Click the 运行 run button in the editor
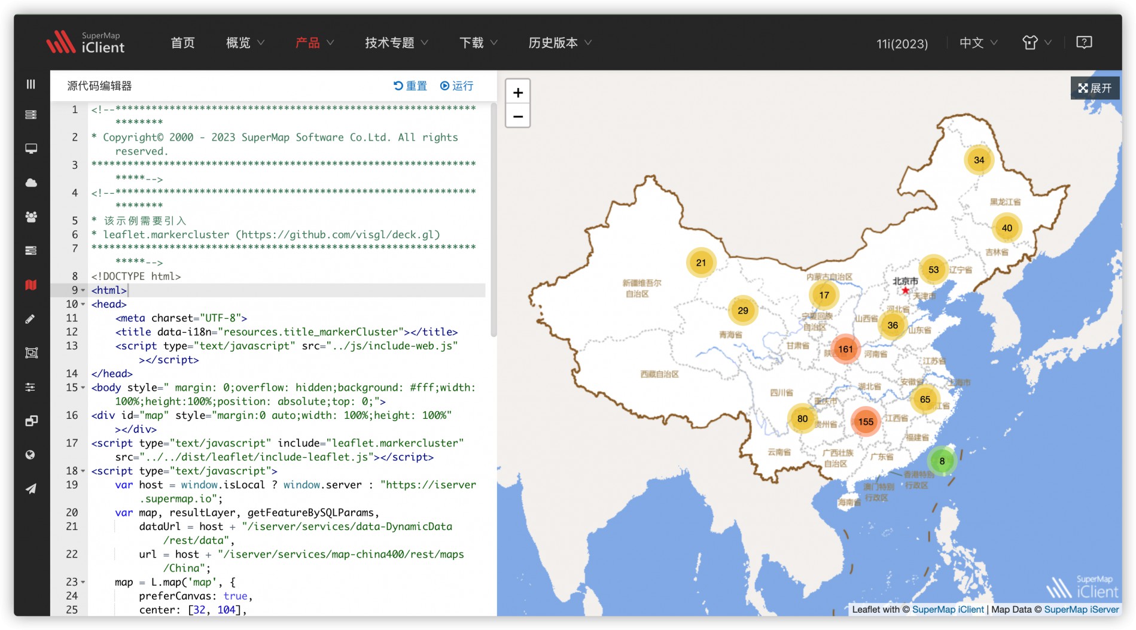This screenshot has width=1136, height=630. click(x=457, y=86)
